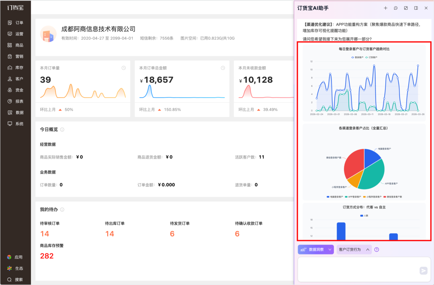This screenshot has width=434, height=285.
Task: Click the blue 本月订单总金额 trend sparkline
Action: (x=182, y=92)
